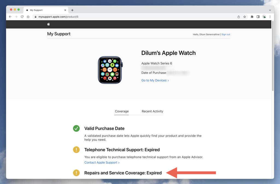The image size is (280, 184).
Task: Click the Dilum's Apple Watch title
Action: (x=168, y=53)
